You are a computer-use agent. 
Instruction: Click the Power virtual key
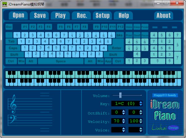pos(145,27)
